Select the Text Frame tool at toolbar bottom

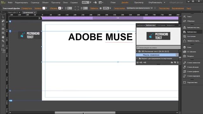(3, 51)
